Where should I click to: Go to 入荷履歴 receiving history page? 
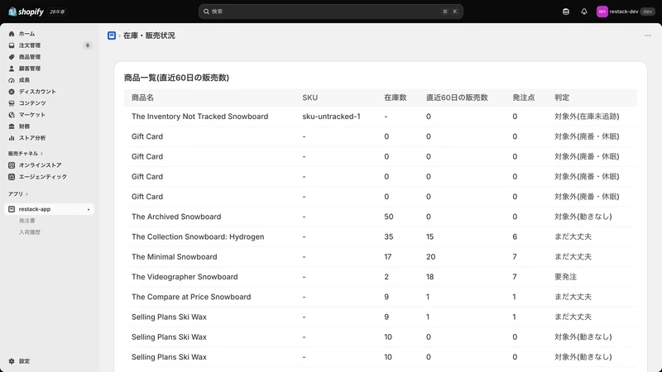pyautogui.click(x=30, y=232)
